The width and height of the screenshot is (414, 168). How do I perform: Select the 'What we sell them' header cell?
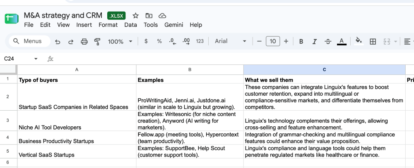pos(325,79)
